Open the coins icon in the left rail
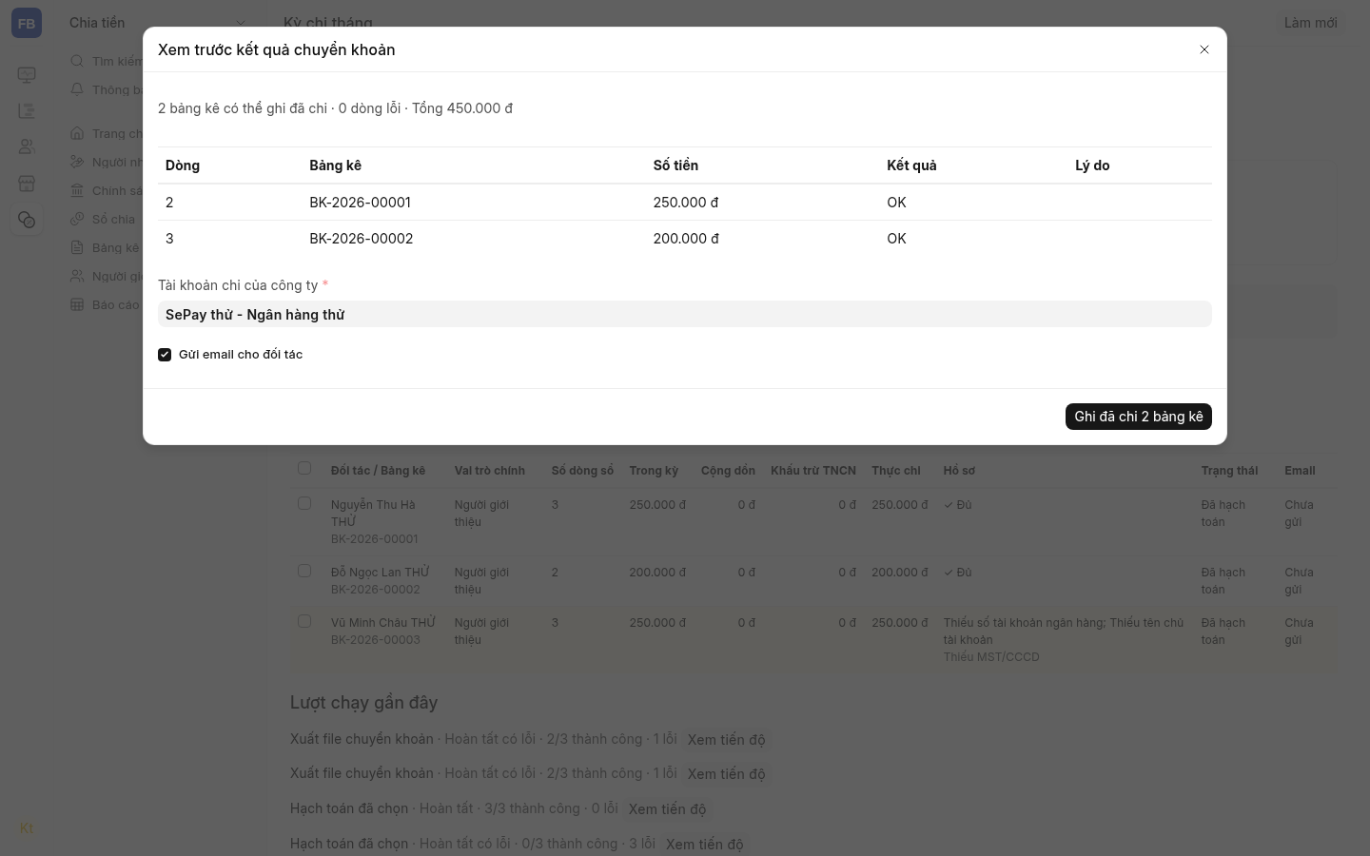The height and width of the screenshot is (856, 1370). (27, 220)
